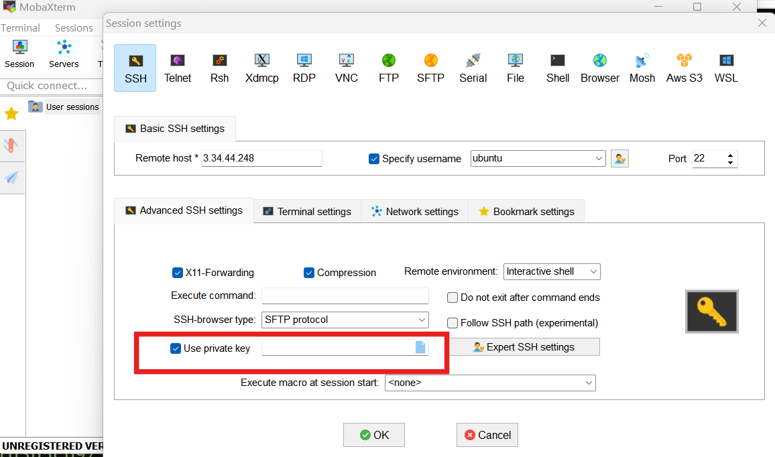
Task: Open the Servers toolbar icon
Action: click(64, 54)
